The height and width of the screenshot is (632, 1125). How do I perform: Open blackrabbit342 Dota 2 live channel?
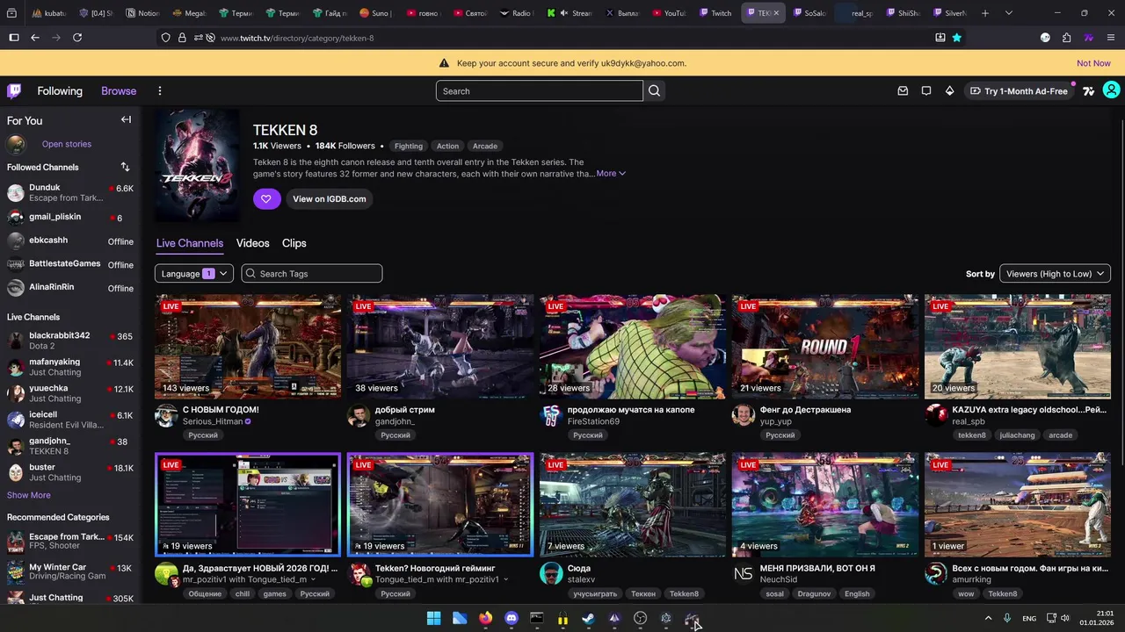point(70,341)
